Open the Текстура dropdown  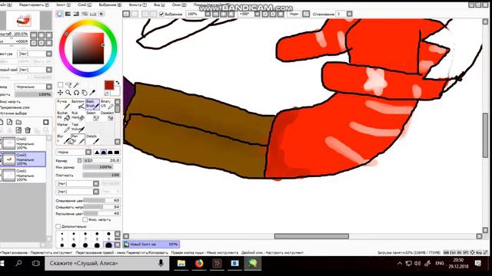[35, 54]
